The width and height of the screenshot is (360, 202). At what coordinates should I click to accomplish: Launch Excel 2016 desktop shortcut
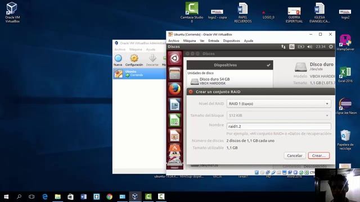[x=345, y=75]
